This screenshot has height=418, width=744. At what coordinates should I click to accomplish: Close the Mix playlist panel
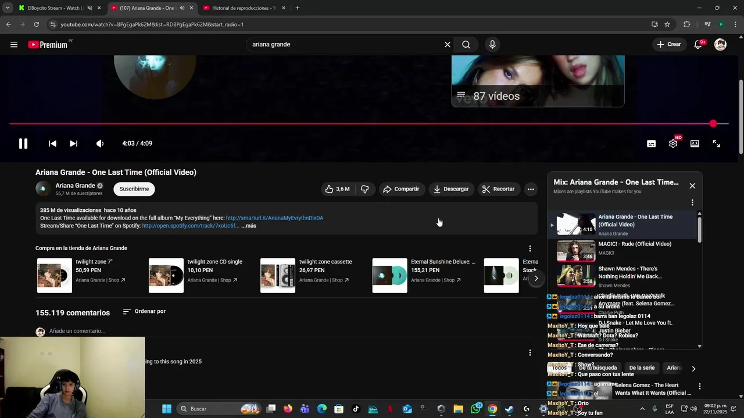pyautogui.click(x=692, y=186)
